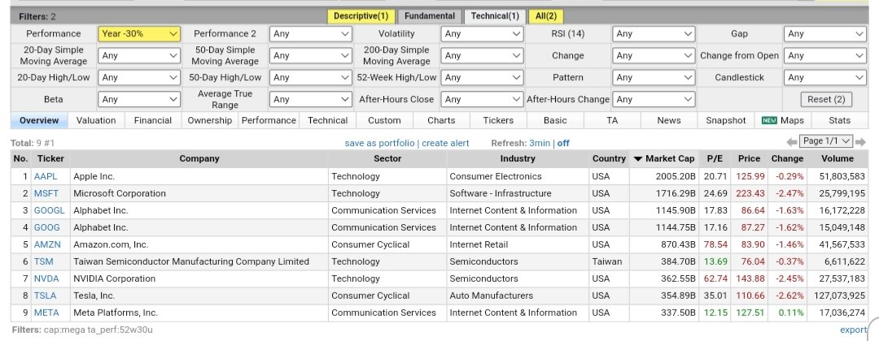Open the META ticker link
The image size is (879, 341).
click(x=46, y=313)
